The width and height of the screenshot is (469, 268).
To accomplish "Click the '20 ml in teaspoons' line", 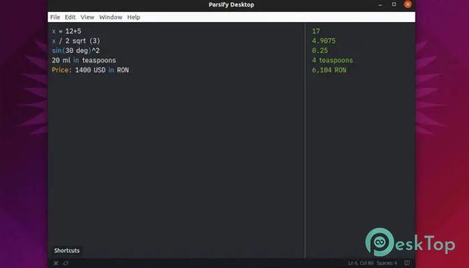I will coord(84,60).
